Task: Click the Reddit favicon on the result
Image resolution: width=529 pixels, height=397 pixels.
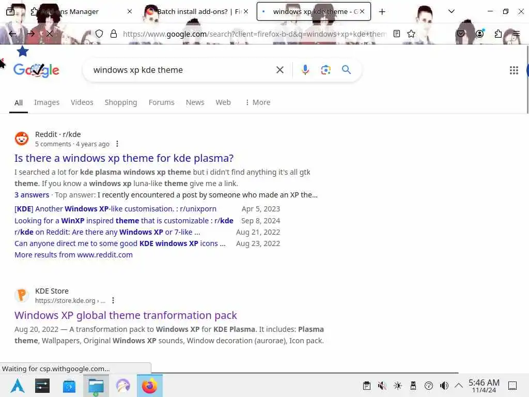Action: (22, 139)
